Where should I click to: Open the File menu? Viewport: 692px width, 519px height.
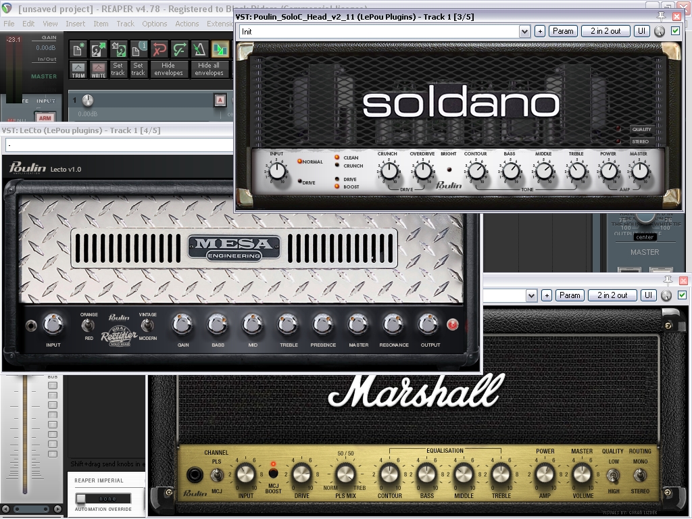click(9, 24)
